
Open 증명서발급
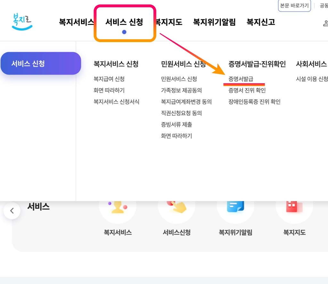pyautogui.click(x=241, y=79)
